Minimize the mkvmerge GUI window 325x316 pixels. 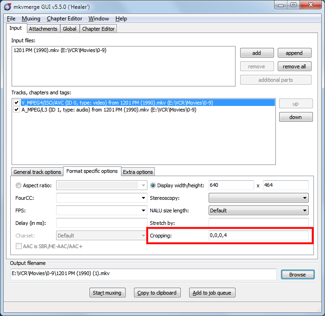281,5
